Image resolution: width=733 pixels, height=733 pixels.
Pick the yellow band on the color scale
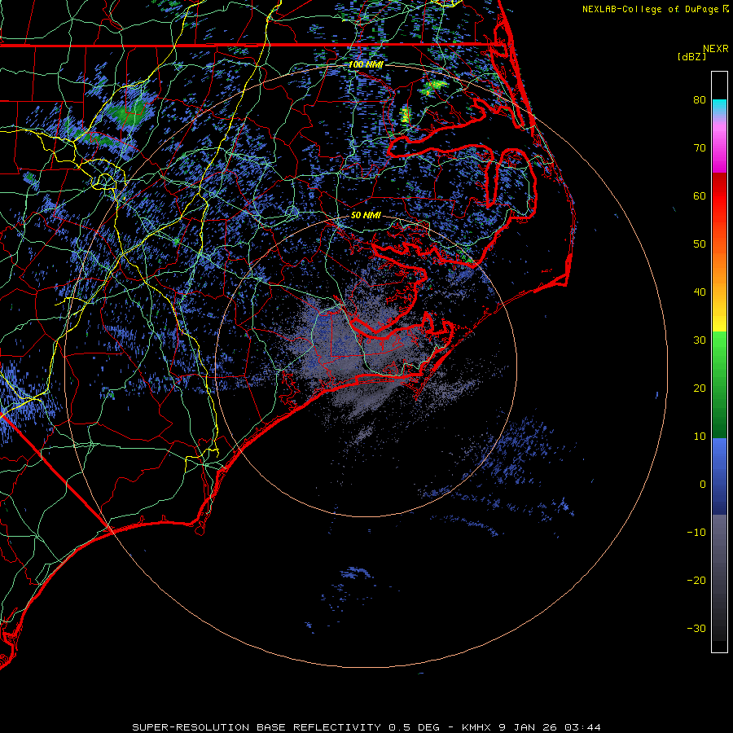click(x=719, y=318)
